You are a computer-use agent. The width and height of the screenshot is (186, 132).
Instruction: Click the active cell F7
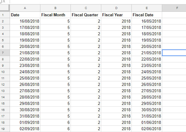[x=174, y=53]
